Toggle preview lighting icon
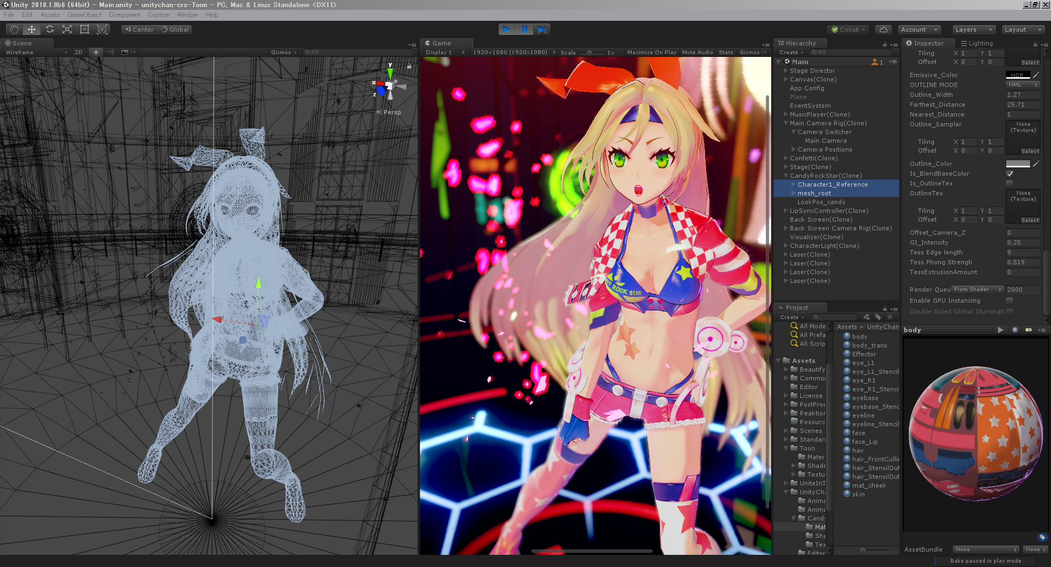 tap(1029, 329)
